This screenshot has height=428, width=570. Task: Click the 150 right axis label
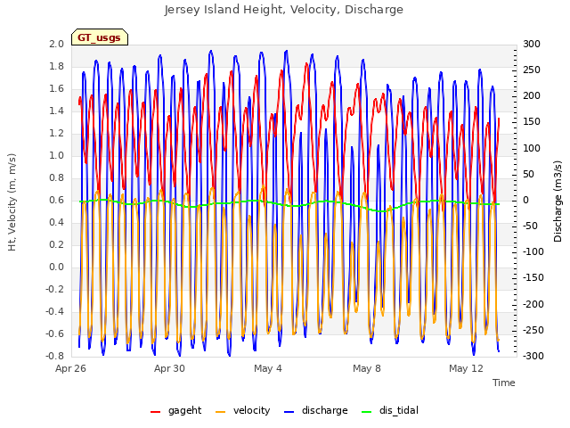click(532, 121)
